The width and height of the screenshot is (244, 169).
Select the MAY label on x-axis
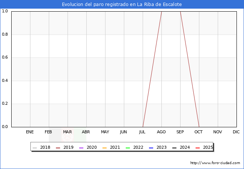click(105, 132)
